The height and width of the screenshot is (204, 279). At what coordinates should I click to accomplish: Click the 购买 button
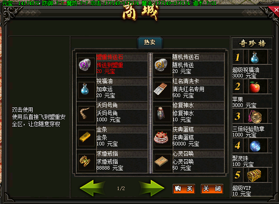tap(184, 189)
